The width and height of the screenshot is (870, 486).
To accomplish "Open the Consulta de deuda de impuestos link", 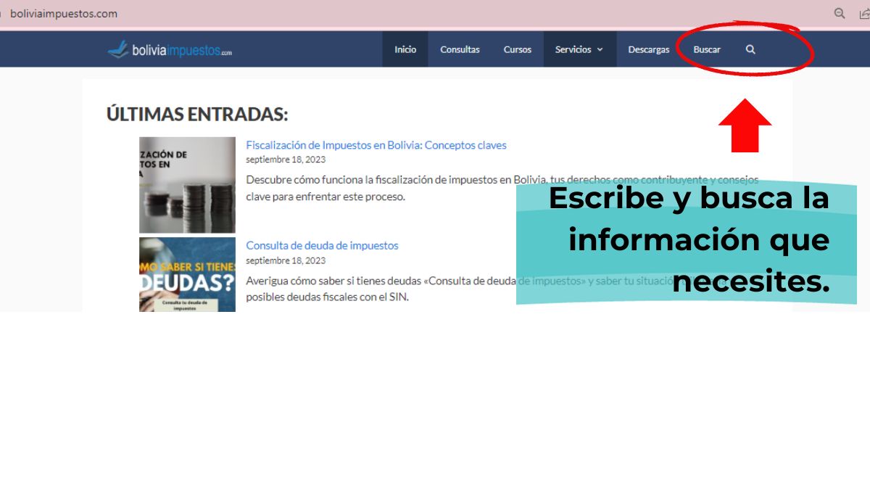I will coord(322,245).
